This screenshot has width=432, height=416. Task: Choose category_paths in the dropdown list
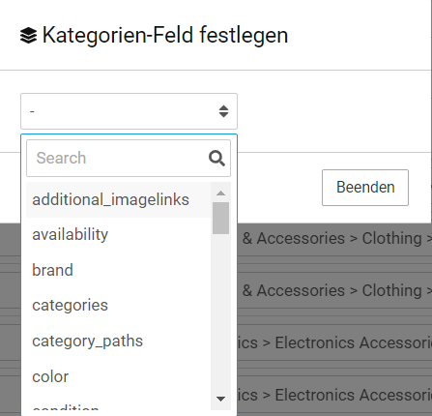click(x=118, y=342)
